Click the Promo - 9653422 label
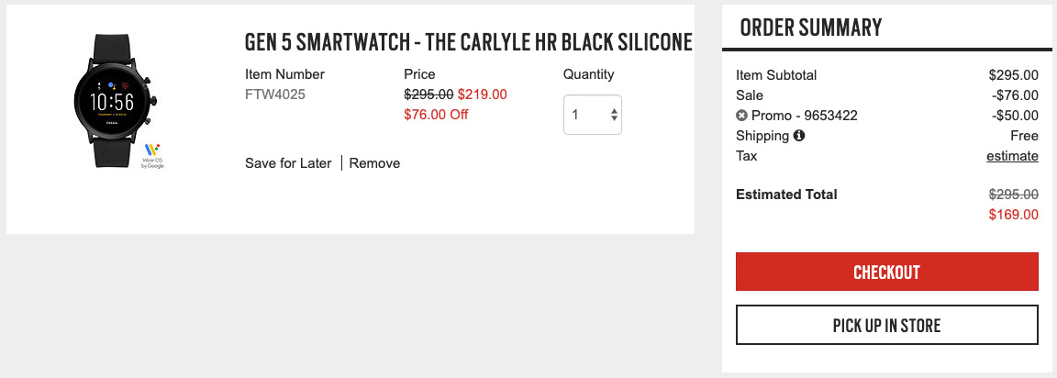This screenshot has height=378, width=1057. [x=804, y=116]
